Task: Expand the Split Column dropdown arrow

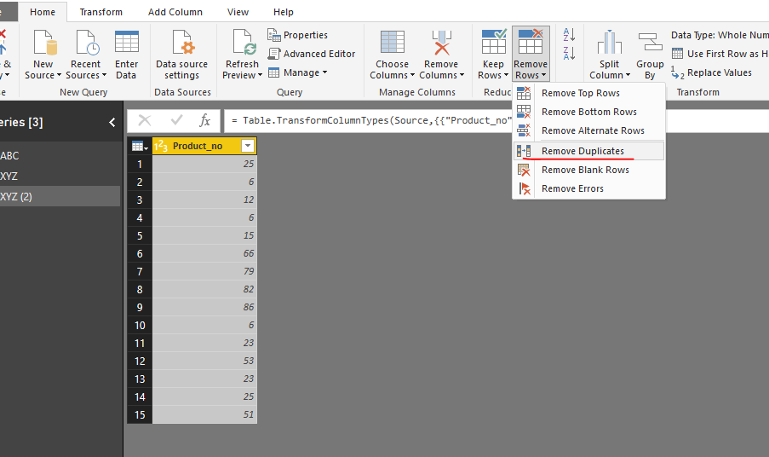Action: (628, 75)
